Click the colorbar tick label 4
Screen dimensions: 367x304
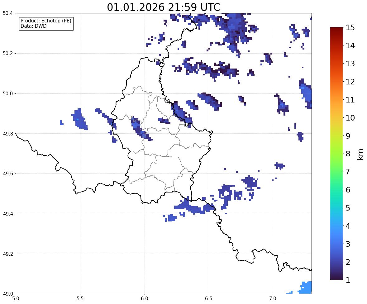348,226
